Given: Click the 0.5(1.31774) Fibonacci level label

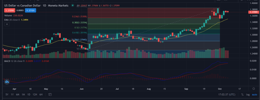Looking at the screenshot, I should click(80, 27).
